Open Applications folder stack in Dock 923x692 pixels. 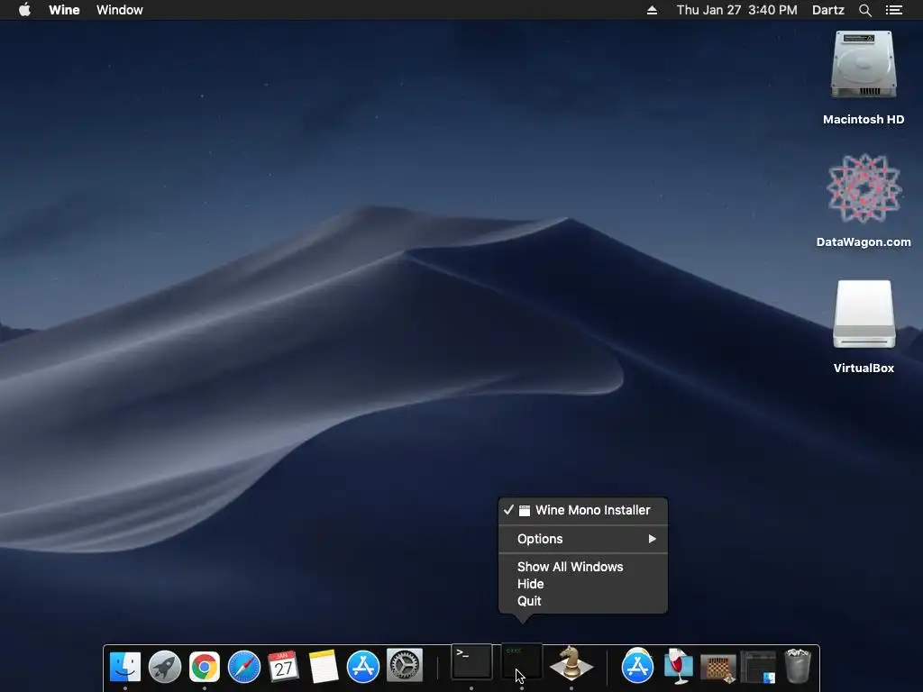(x=637, y=666)
